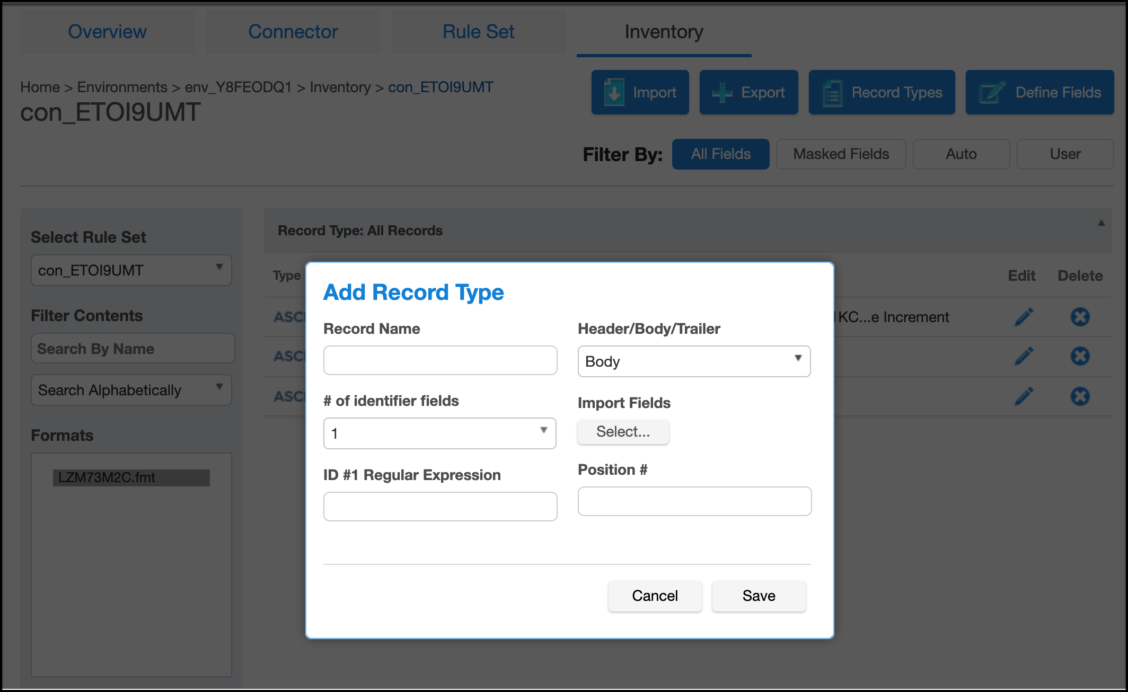Open Header/Body/Trailer dropdown
The image size is (1128, 692).
(693, 361)
